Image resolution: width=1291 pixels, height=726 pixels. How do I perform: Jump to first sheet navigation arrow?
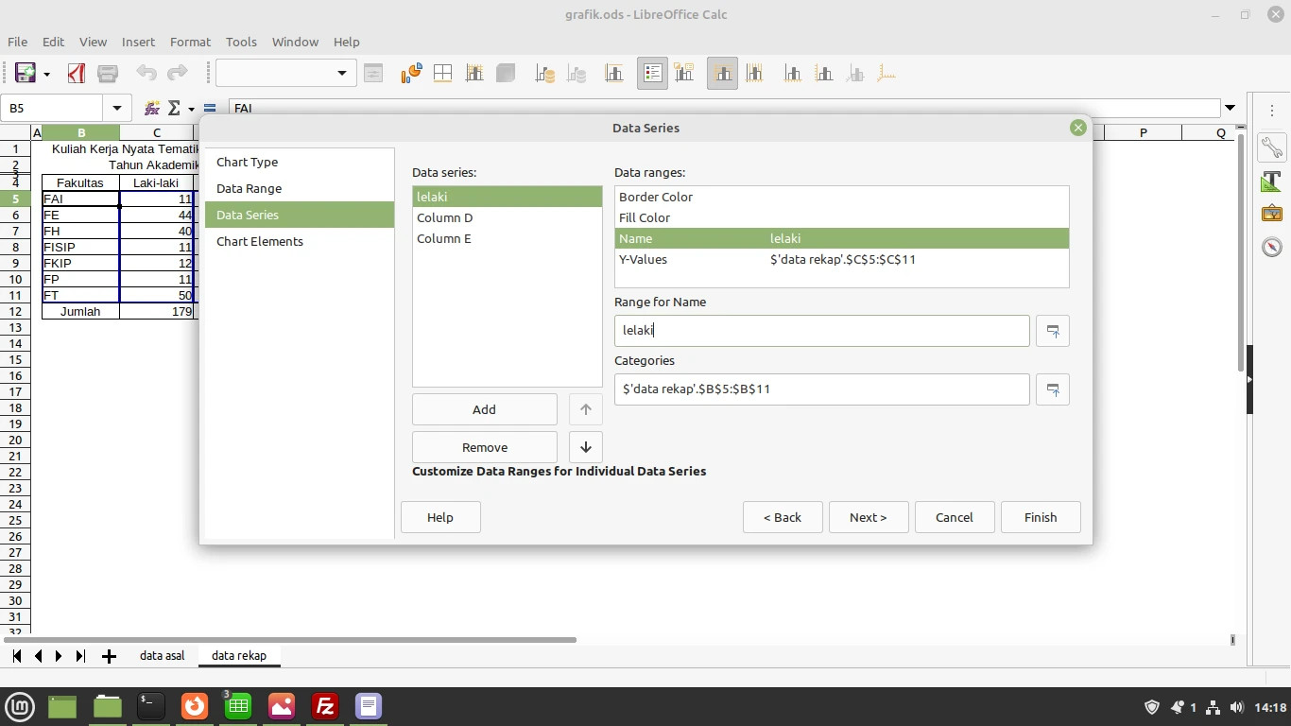[17, 656]
